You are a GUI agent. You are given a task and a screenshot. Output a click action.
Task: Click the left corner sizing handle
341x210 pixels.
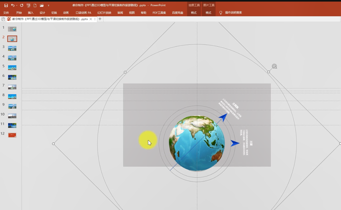tap(54, 144)
